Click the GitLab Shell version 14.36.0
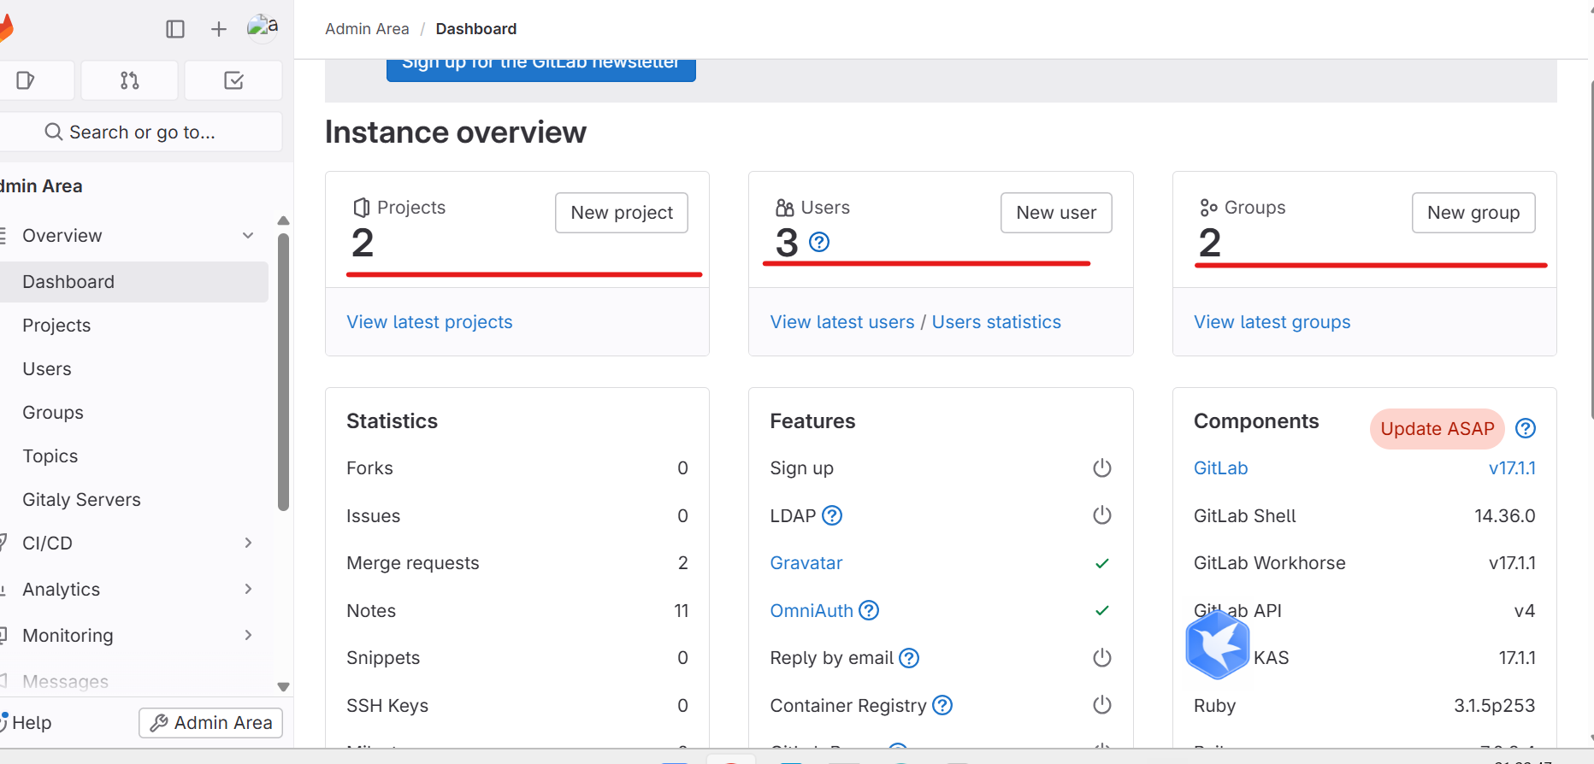 1505,516
